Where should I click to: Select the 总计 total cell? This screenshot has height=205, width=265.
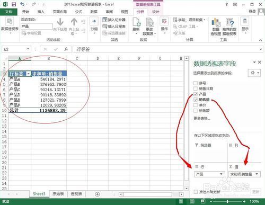(x=20, y=110)
